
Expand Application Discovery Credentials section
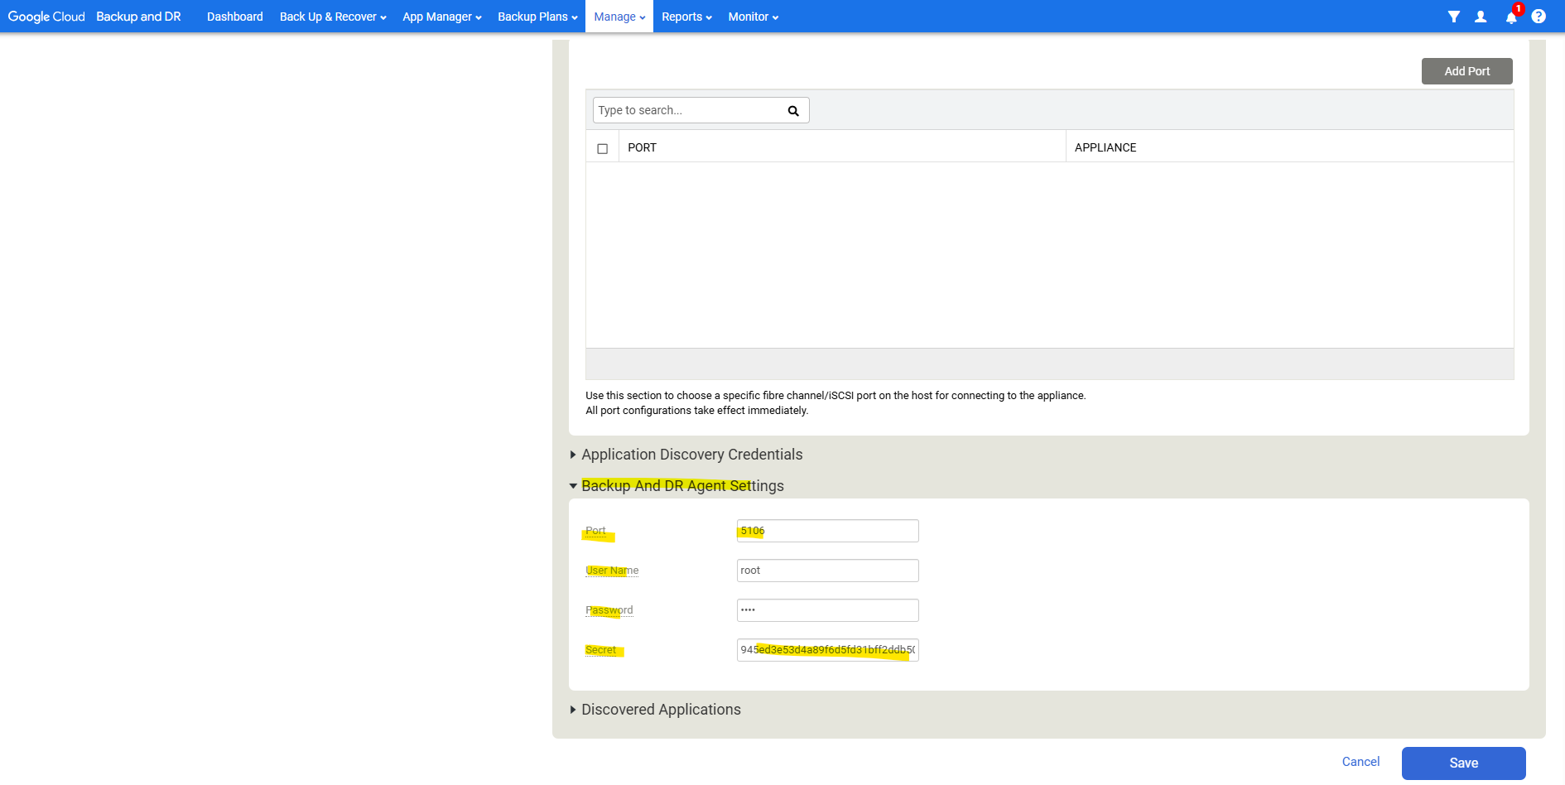691,455
